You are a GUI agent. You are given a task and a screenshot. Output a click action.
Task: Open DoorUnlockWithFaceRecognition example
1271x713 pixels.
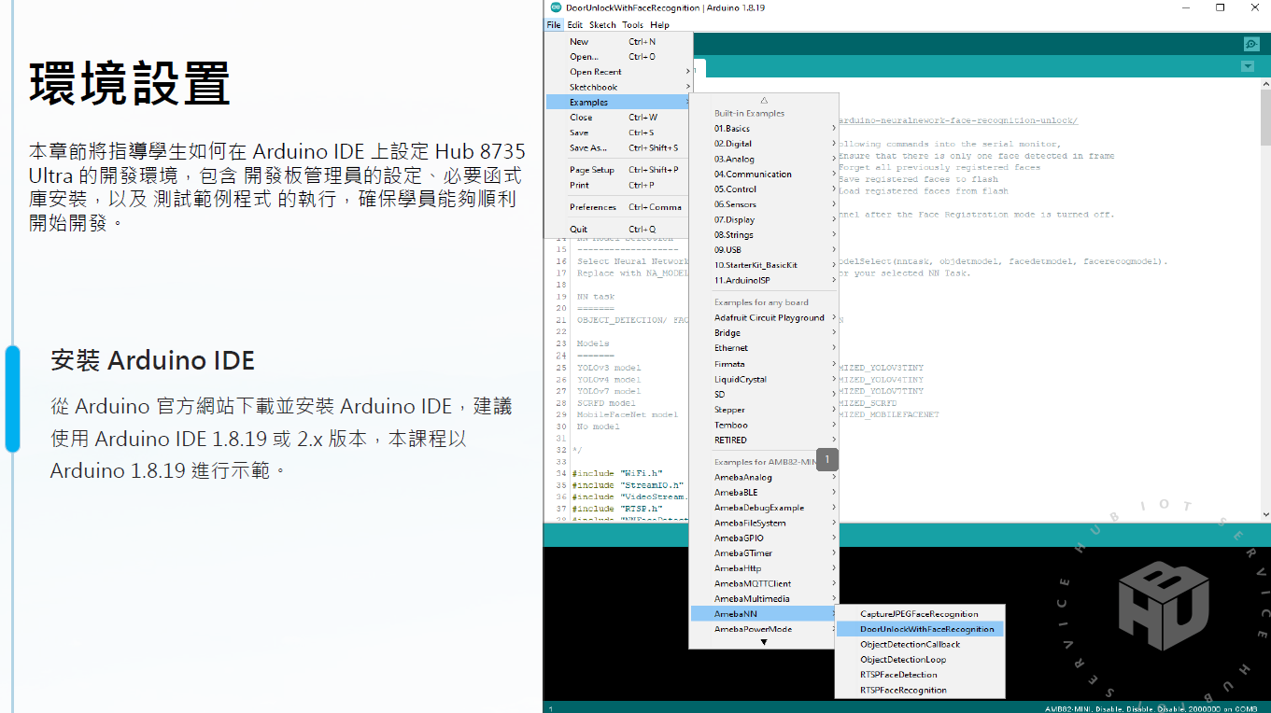click(x=920, y=629)
